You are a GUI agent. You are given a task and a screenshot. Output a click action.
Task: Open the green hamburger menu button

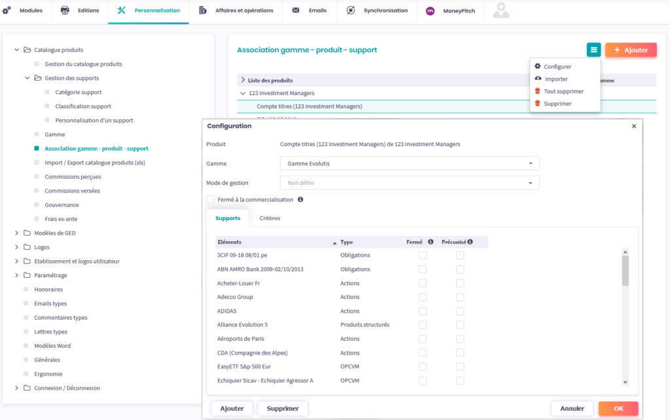pos(593,50)
